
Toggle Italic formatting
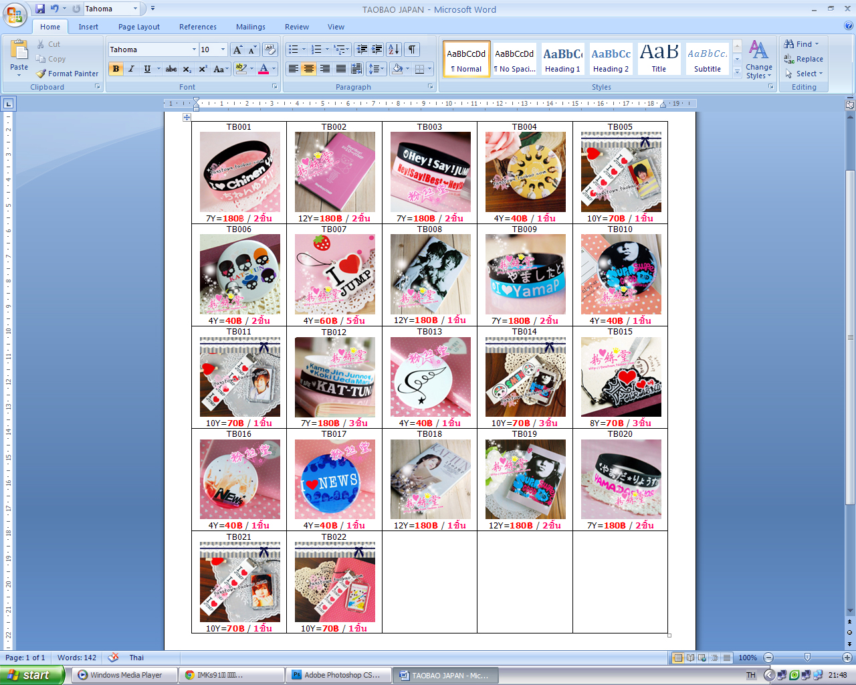[x=131, y=69]
